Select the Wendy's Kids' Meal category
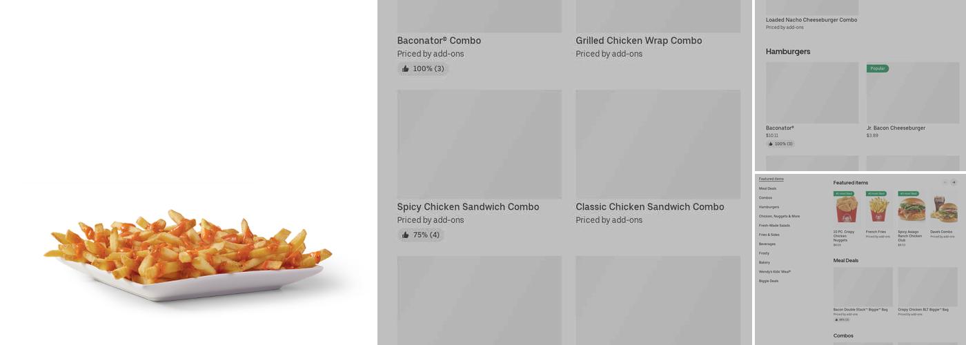Viewport: 966px width, 345px height. (x=775, y=272)
